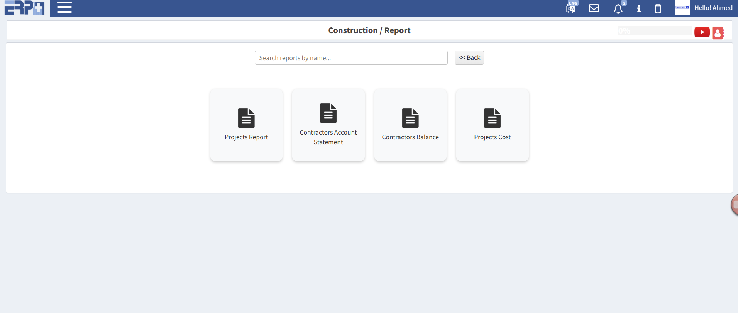This screenshot has height=322, width=738.
Task: Open the hamburger navigation menu
Action: (x=64, y=7)
